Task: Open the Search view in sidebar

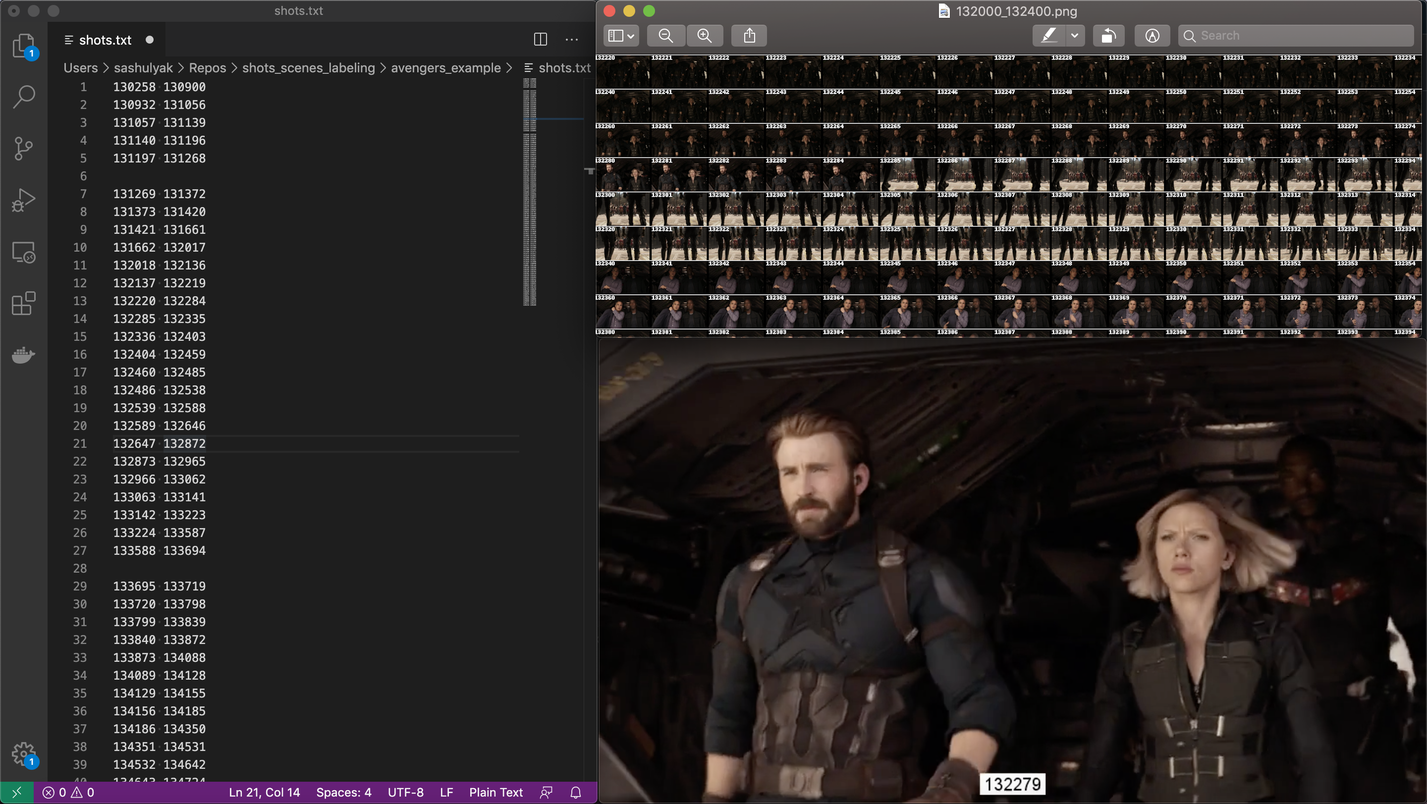Action: click(x=23, y=96)
